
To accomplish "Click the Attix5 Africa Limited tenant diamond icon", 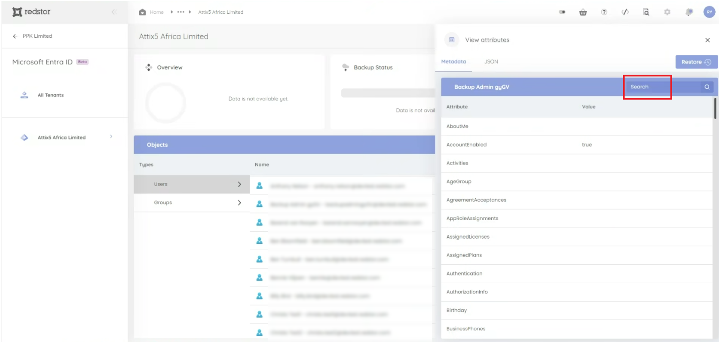I will [24, 137].
